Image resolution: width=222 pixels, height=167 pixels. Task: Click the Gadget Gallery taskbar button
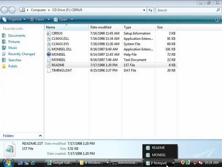point(60,163)
